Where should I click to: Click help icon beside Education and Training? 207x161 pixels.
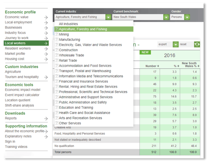tap(57, 107)
